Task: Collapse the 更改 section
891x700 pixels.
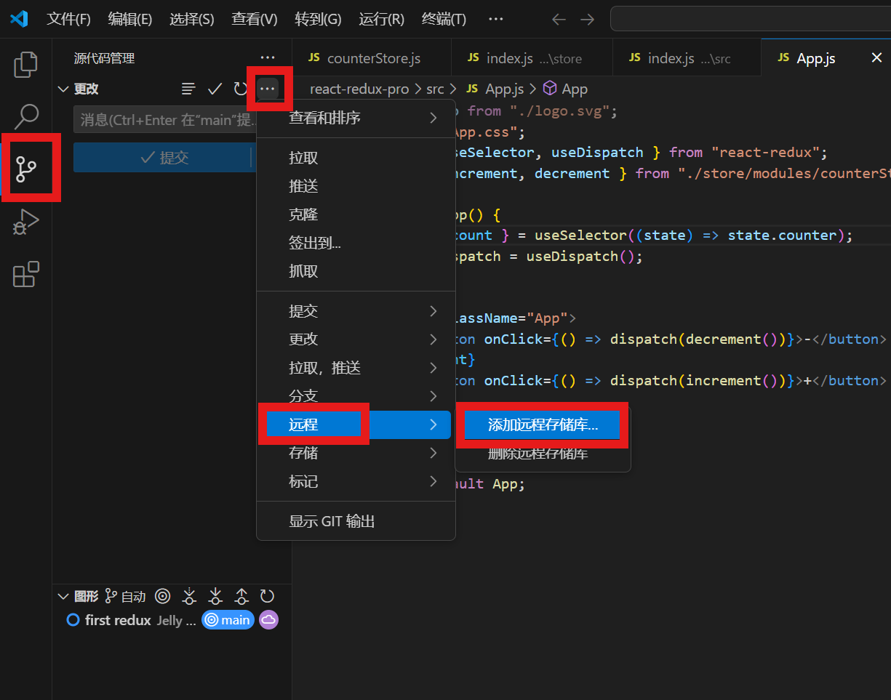Action: pos(63,89)
